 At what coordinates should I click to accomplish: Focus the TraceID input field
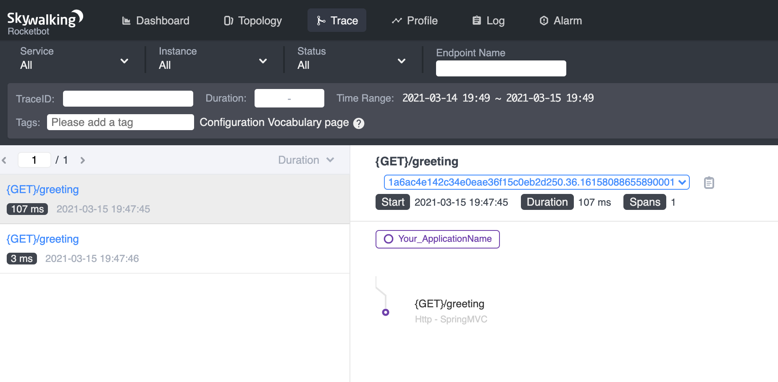click(x=128, y=99)
